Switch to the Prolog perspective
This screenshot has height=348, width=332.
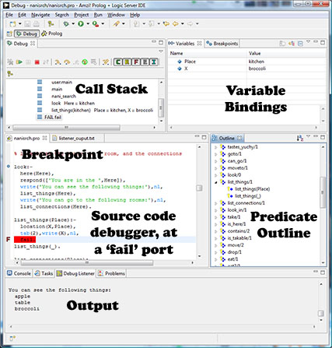pyautogui.click(x=52, y=33)
